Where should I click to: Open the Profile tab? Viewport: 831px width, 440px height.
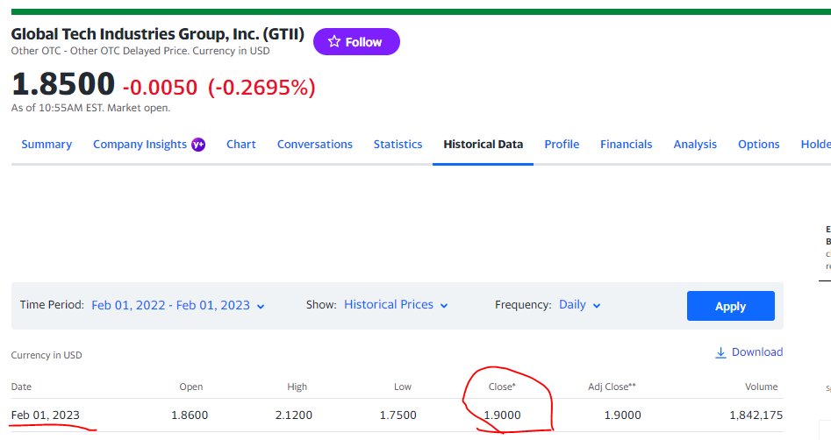pos(562,145)
